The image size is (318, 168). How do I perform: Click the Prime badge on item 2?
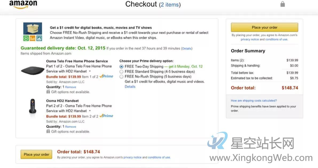[x=107, y=116]
